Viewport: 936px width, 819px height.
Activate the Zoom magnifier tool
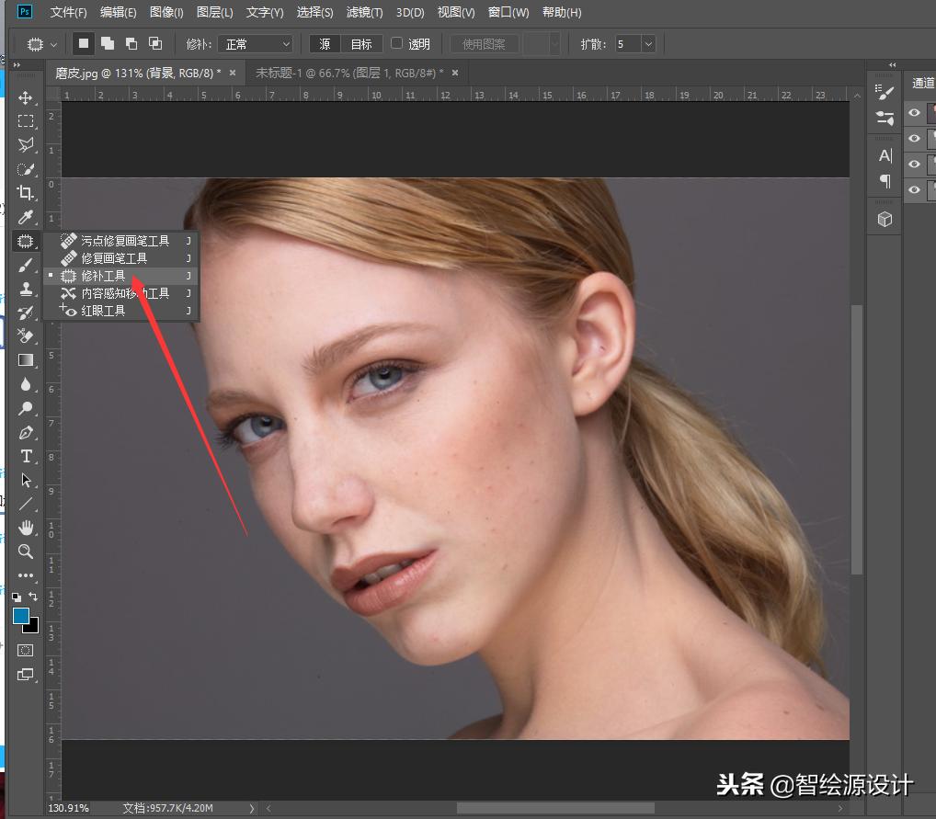pos(26,552)
